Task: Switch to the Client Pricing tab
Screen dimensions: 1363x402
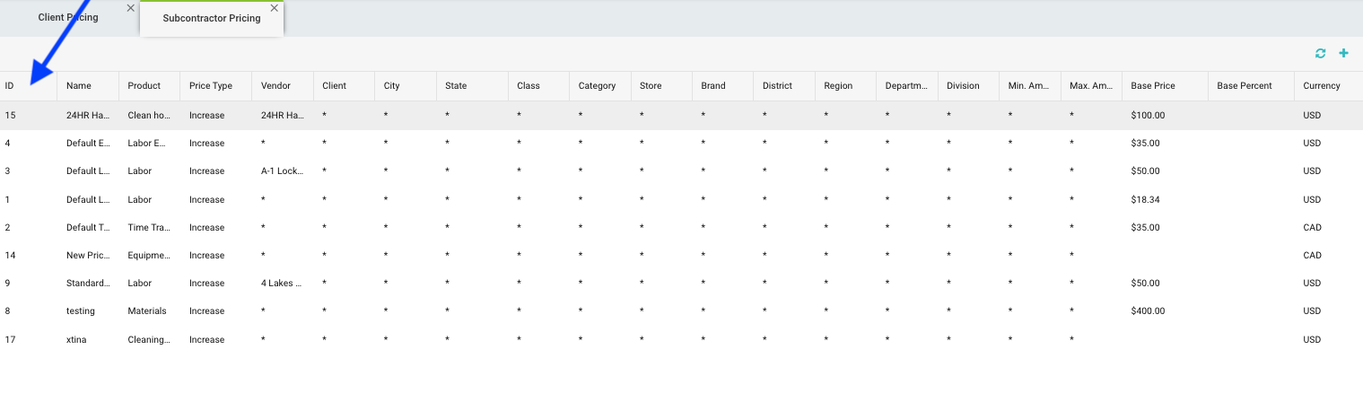Action: [68, 18]
